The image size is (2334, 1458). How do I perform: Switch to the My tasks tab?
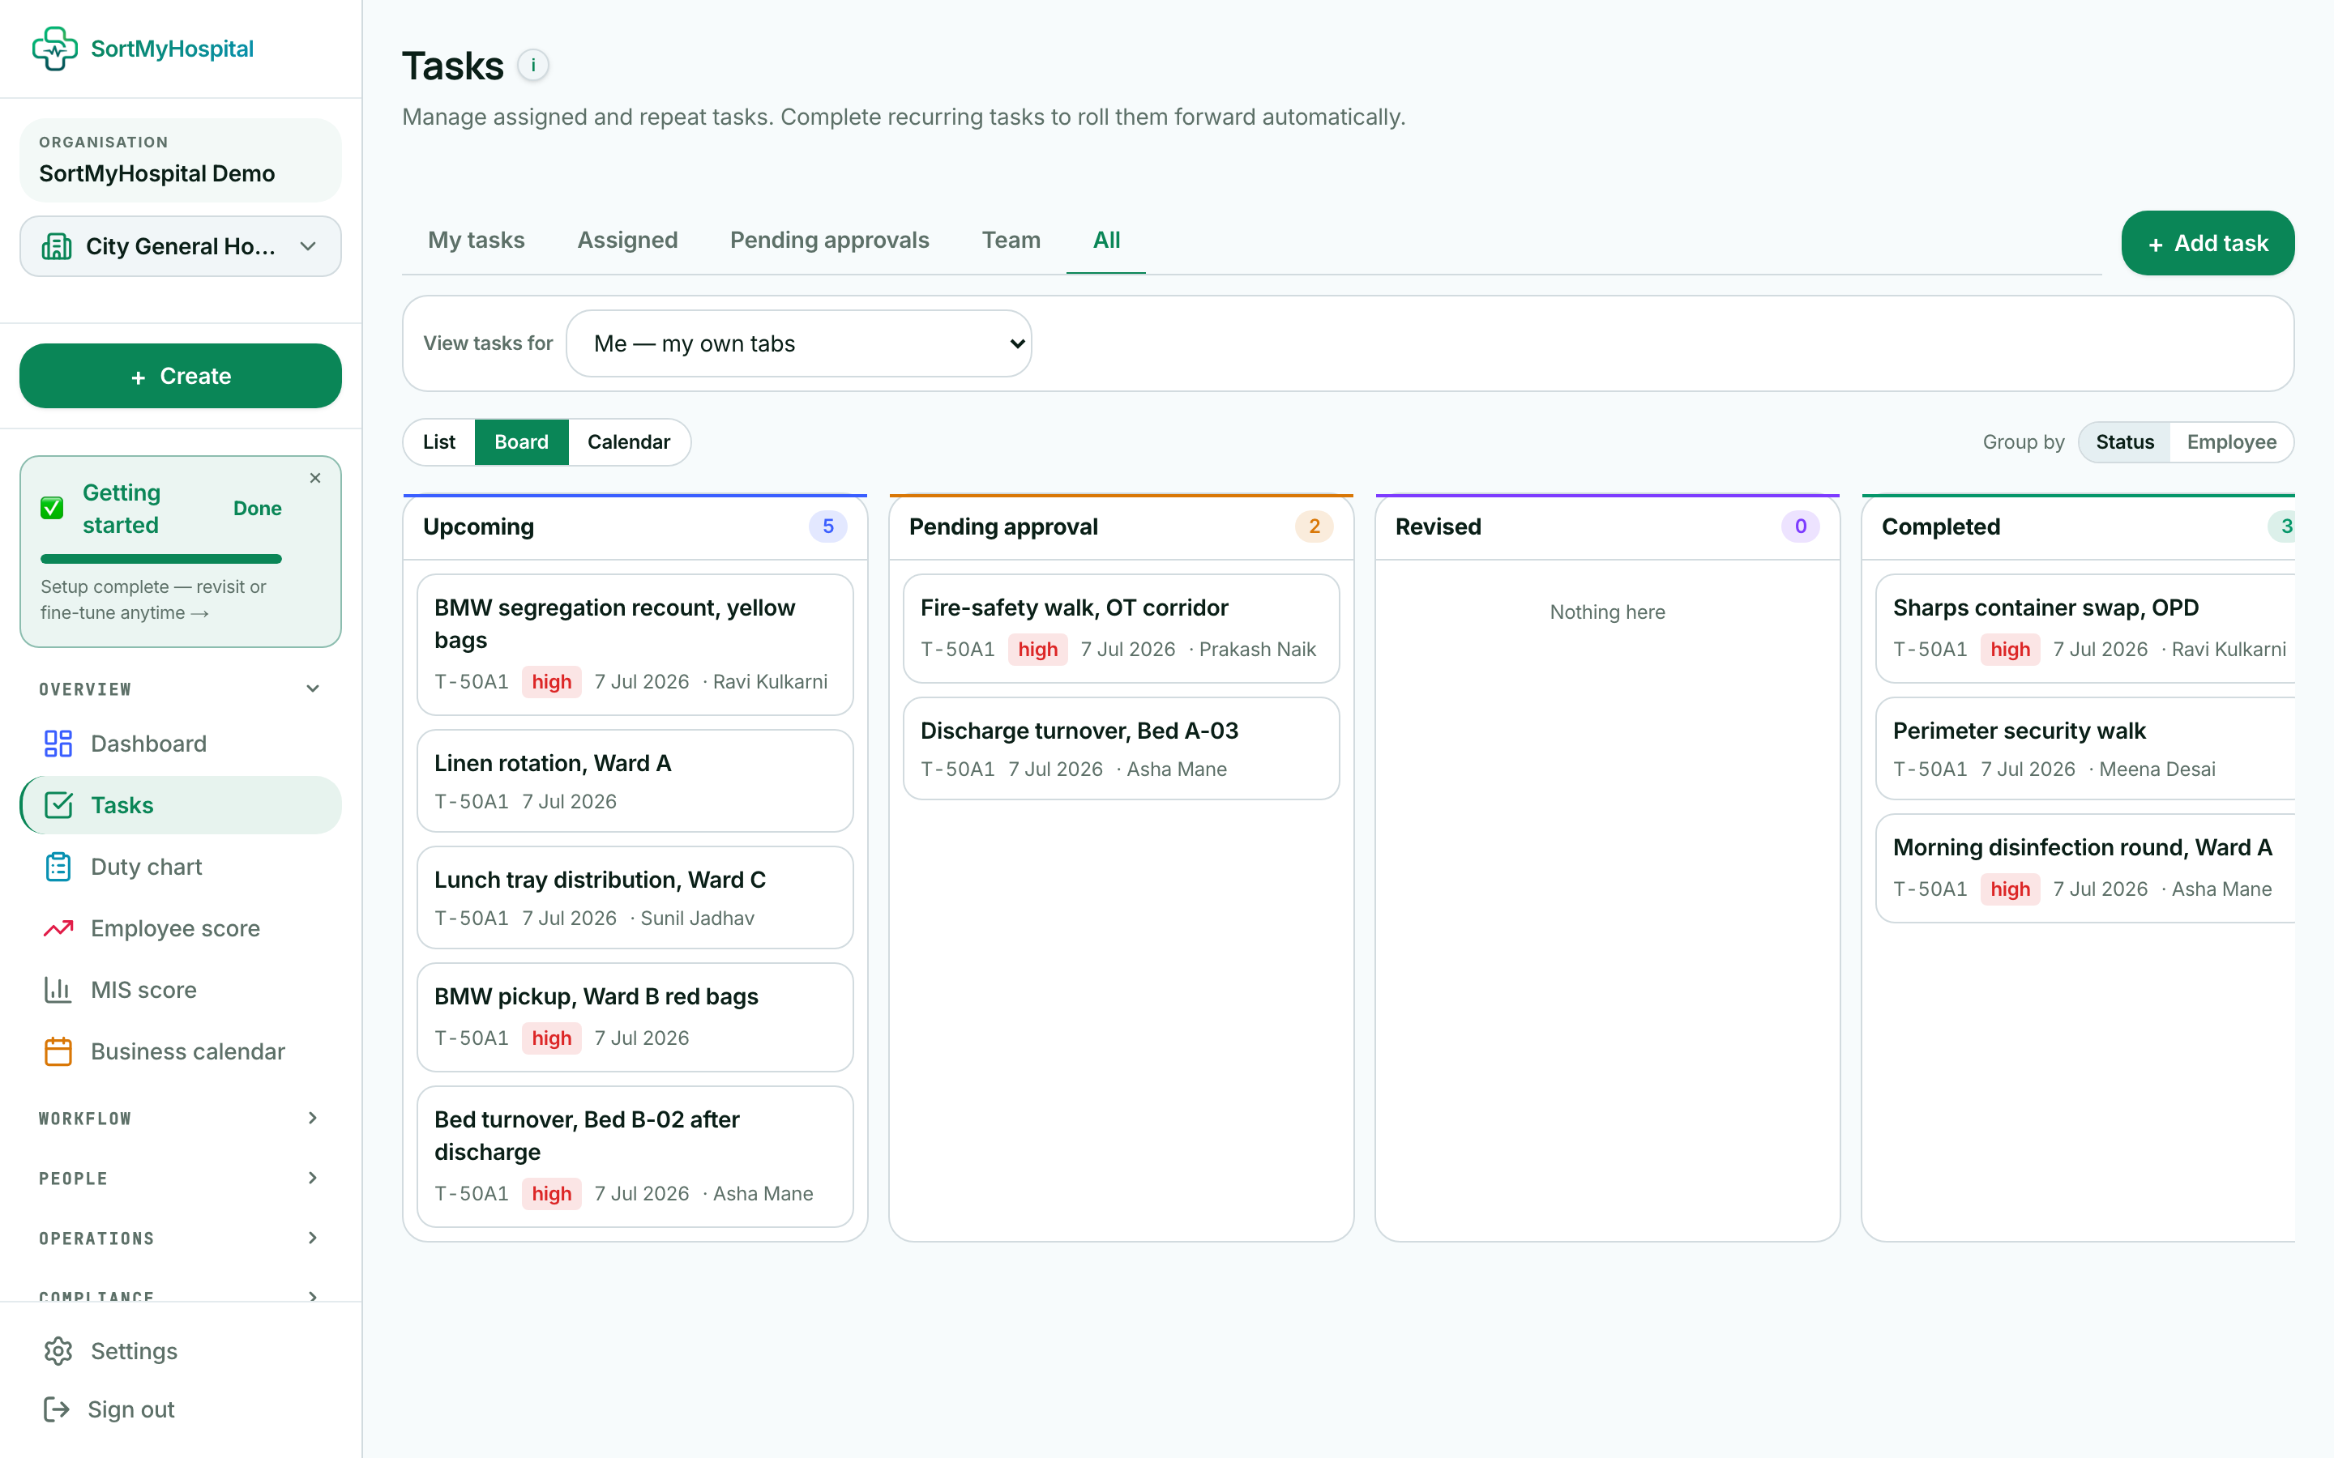[477, 240]
